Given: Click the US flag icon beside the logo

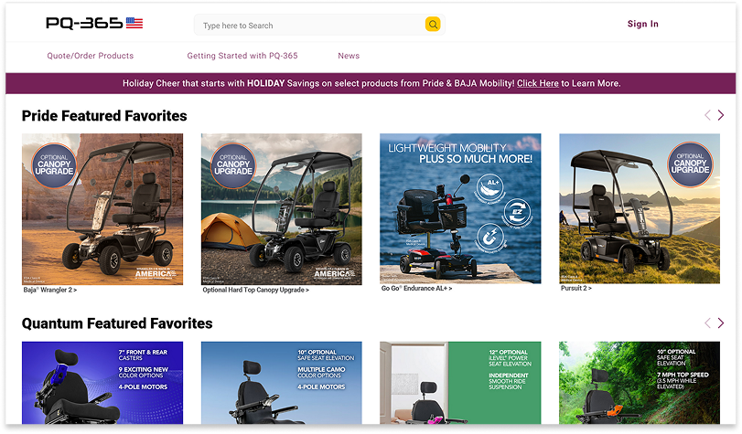Looking at the screenshot, I should point(134,23).
